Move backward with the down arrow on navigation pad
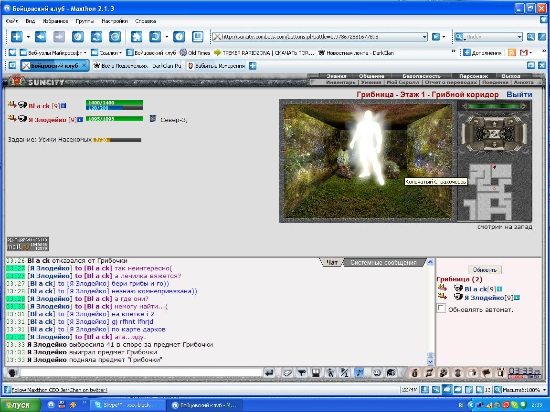 click(x=494, y=144)
